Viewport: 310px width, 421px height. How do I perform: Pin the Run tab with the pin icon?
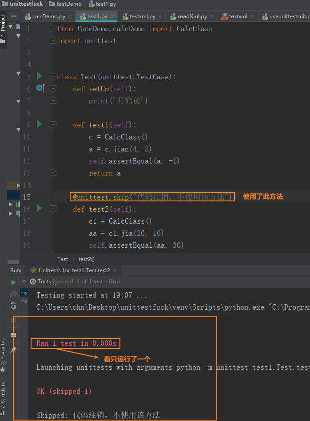coord(13,349)
